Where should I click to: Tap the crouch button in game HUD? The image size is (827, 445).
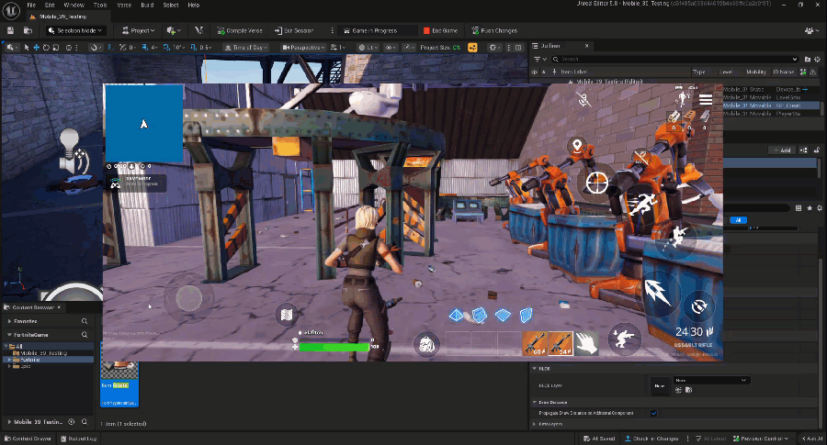coord(625,339)
